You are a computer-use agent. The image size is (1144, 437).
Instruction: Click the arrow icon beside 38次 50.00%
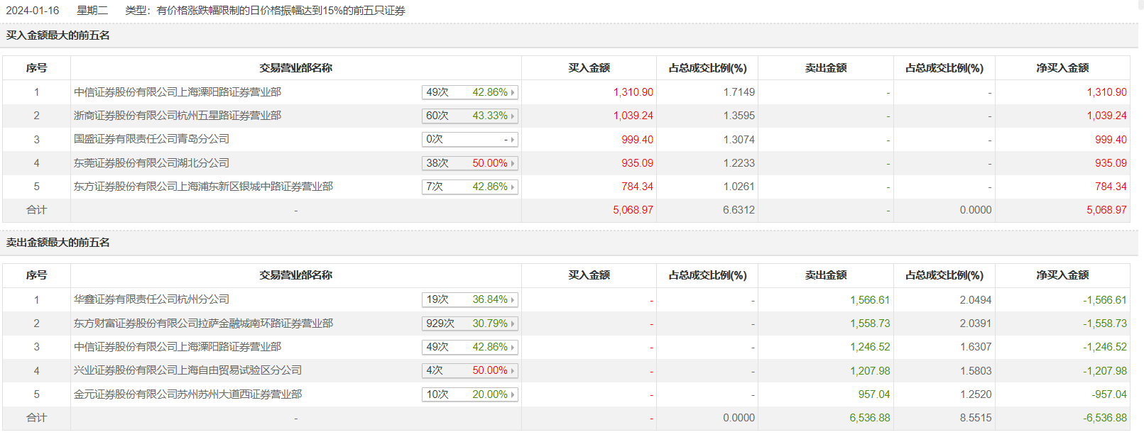513,163
